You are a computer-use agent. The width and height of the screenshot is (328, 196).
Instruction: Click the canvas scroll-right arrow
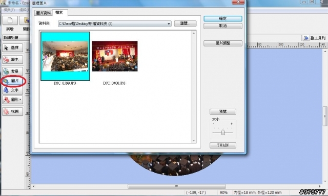click(320, 186)
